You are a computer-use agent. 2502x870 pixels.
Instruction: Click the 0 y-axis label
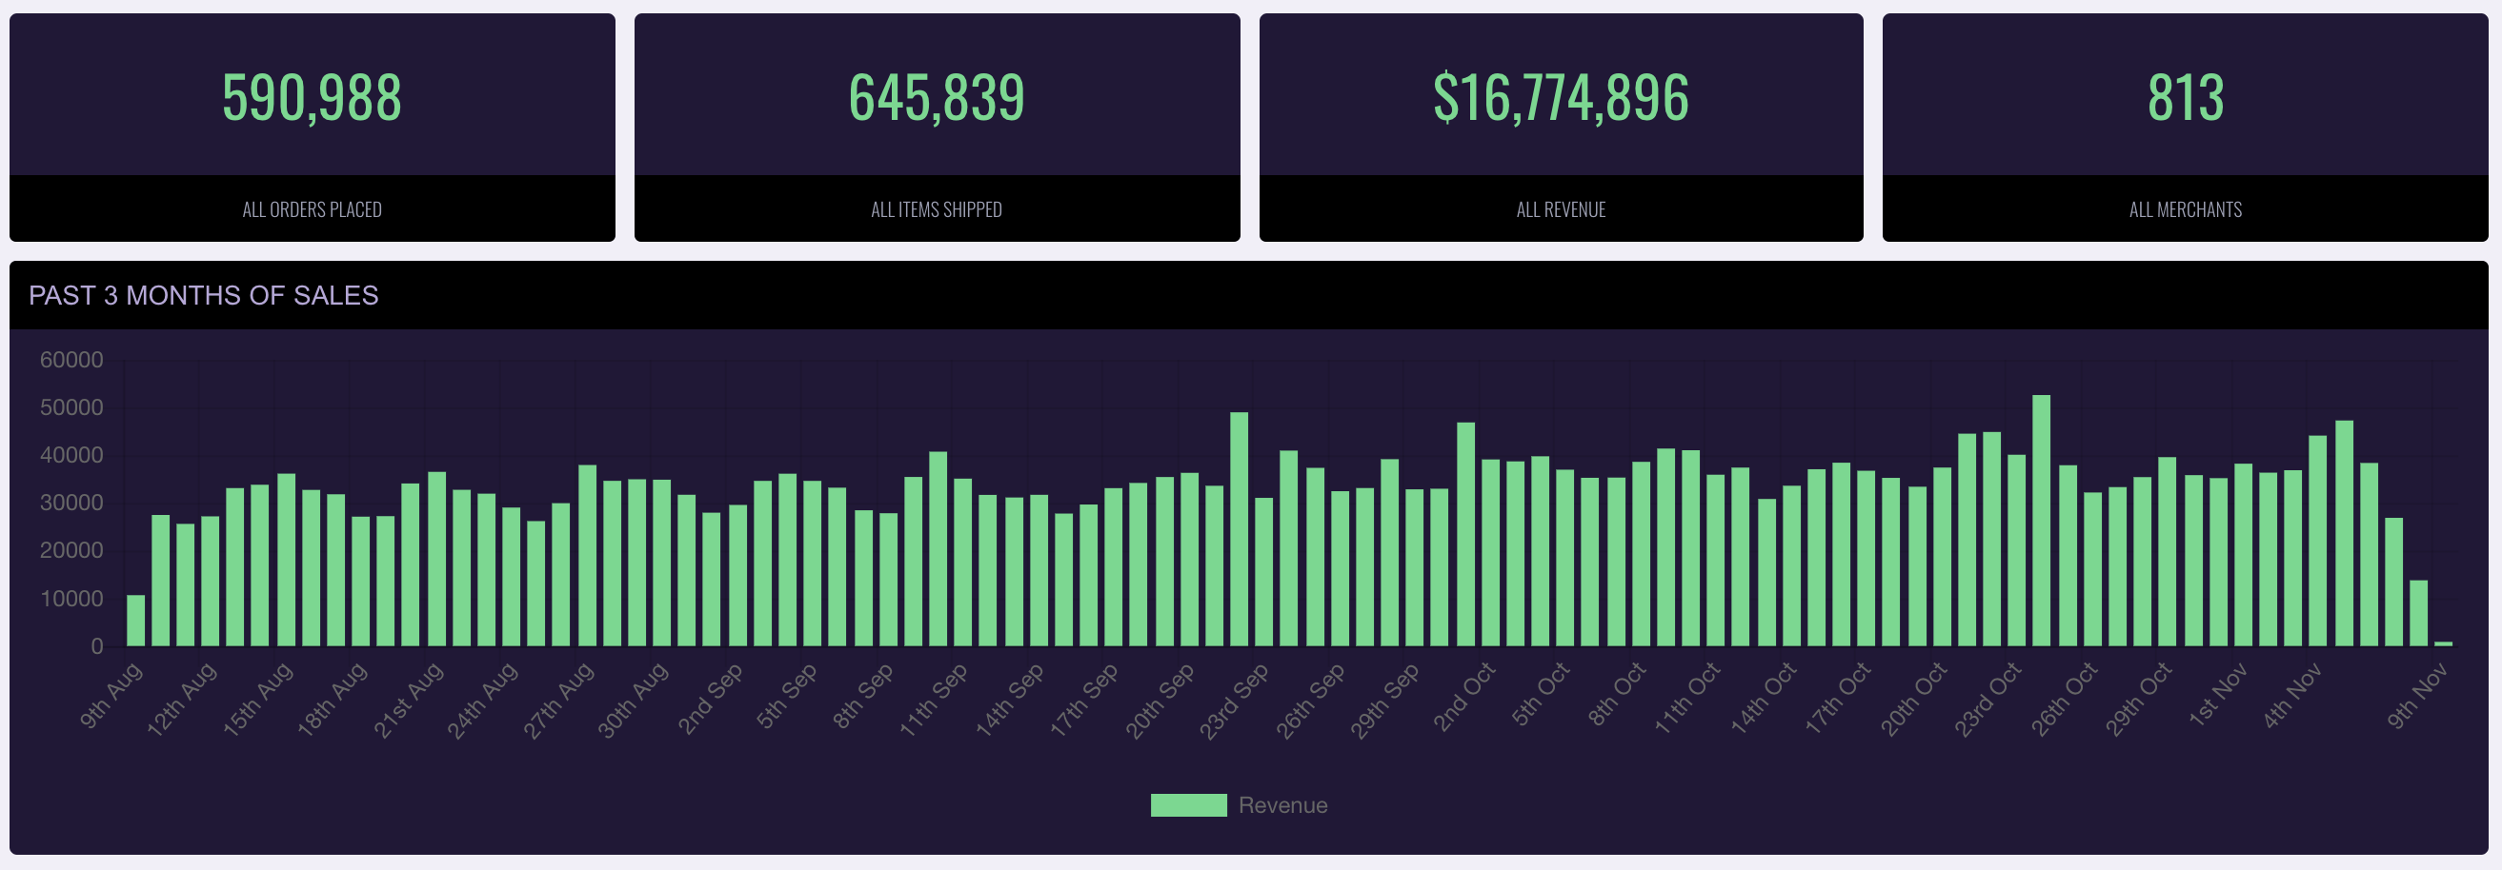coord(96,646)
